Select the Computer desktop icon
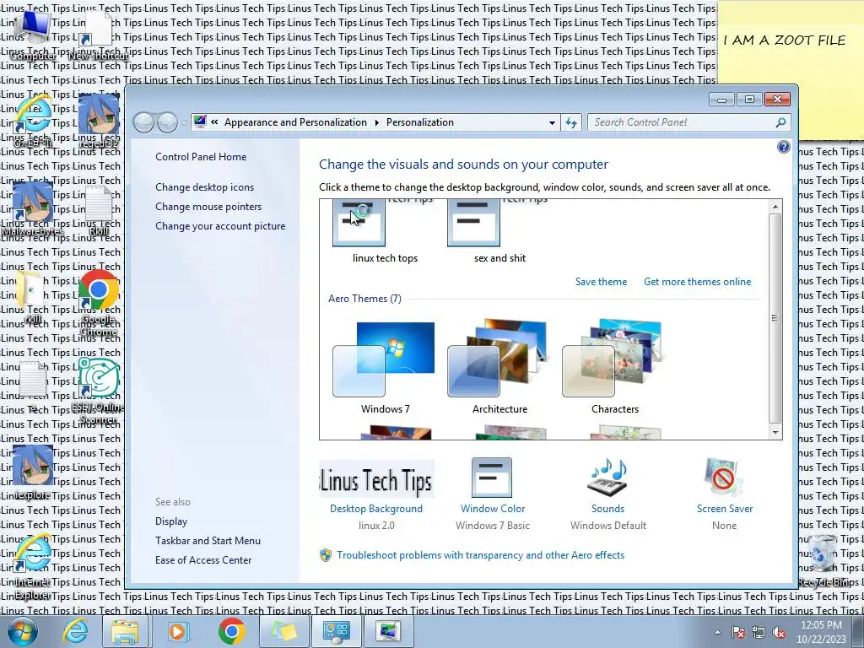Viewport: 864px width, 648px height. tap(33, 35)
